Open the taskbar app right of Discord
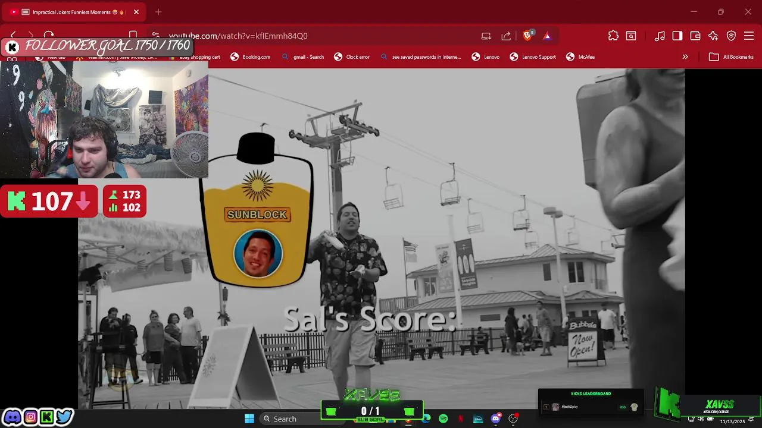Viewport: 762px width, 428px height. (513, 419)
